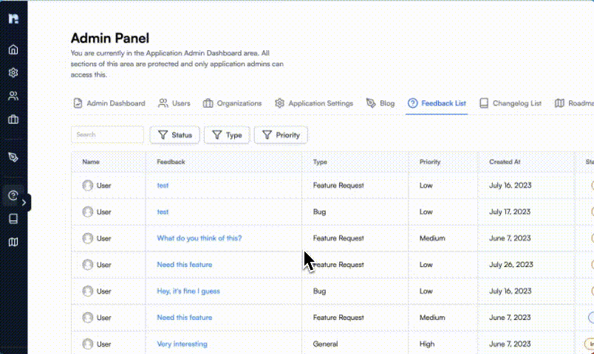
Task: Open "Hey, it's fine I guess" feedback
Action: [188, 291]
